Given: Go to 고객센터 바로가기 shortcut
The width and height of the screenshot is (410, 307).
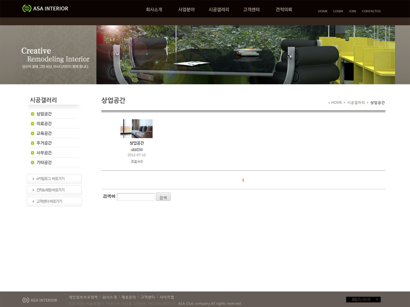Looking at the screenshot, I should (54, 201).
